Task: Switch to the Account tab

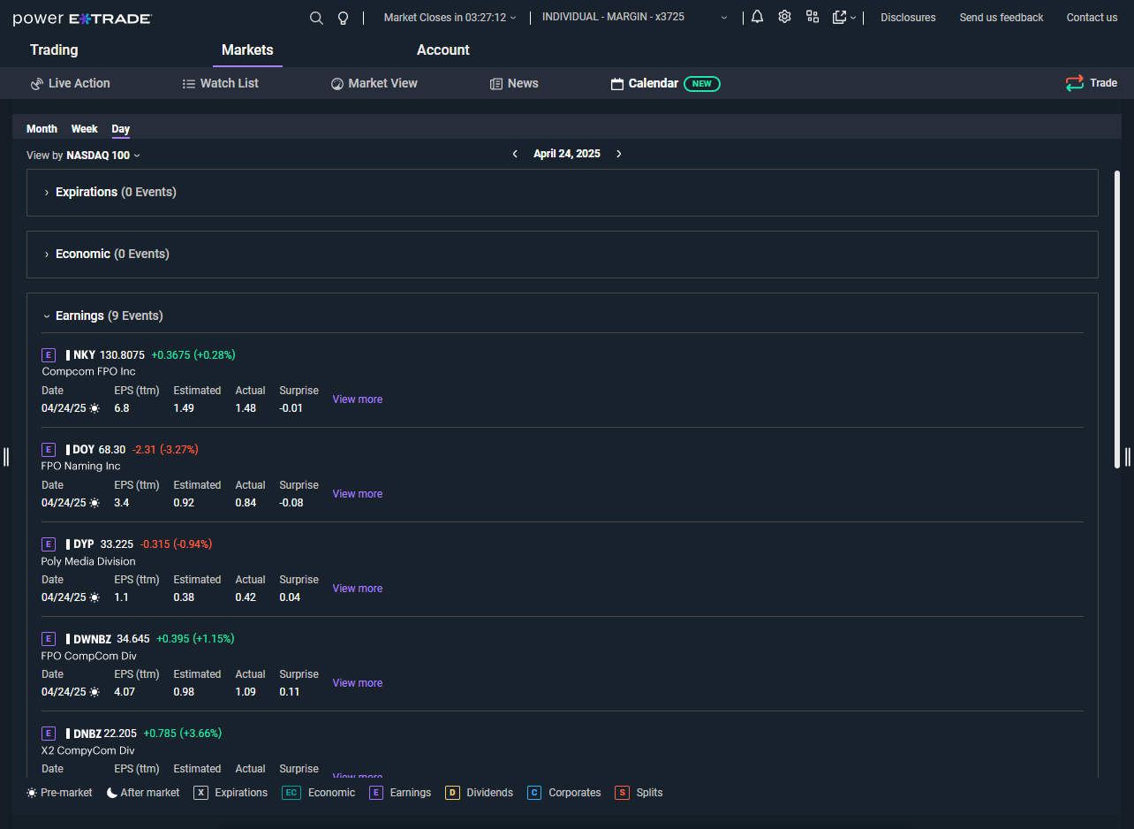Action: tap(443, 50)
